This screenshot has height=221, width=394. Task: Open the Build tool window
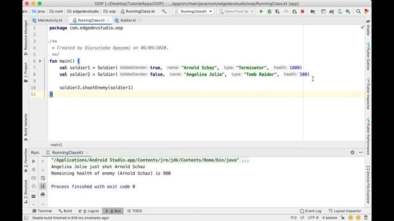coord(65,211)
